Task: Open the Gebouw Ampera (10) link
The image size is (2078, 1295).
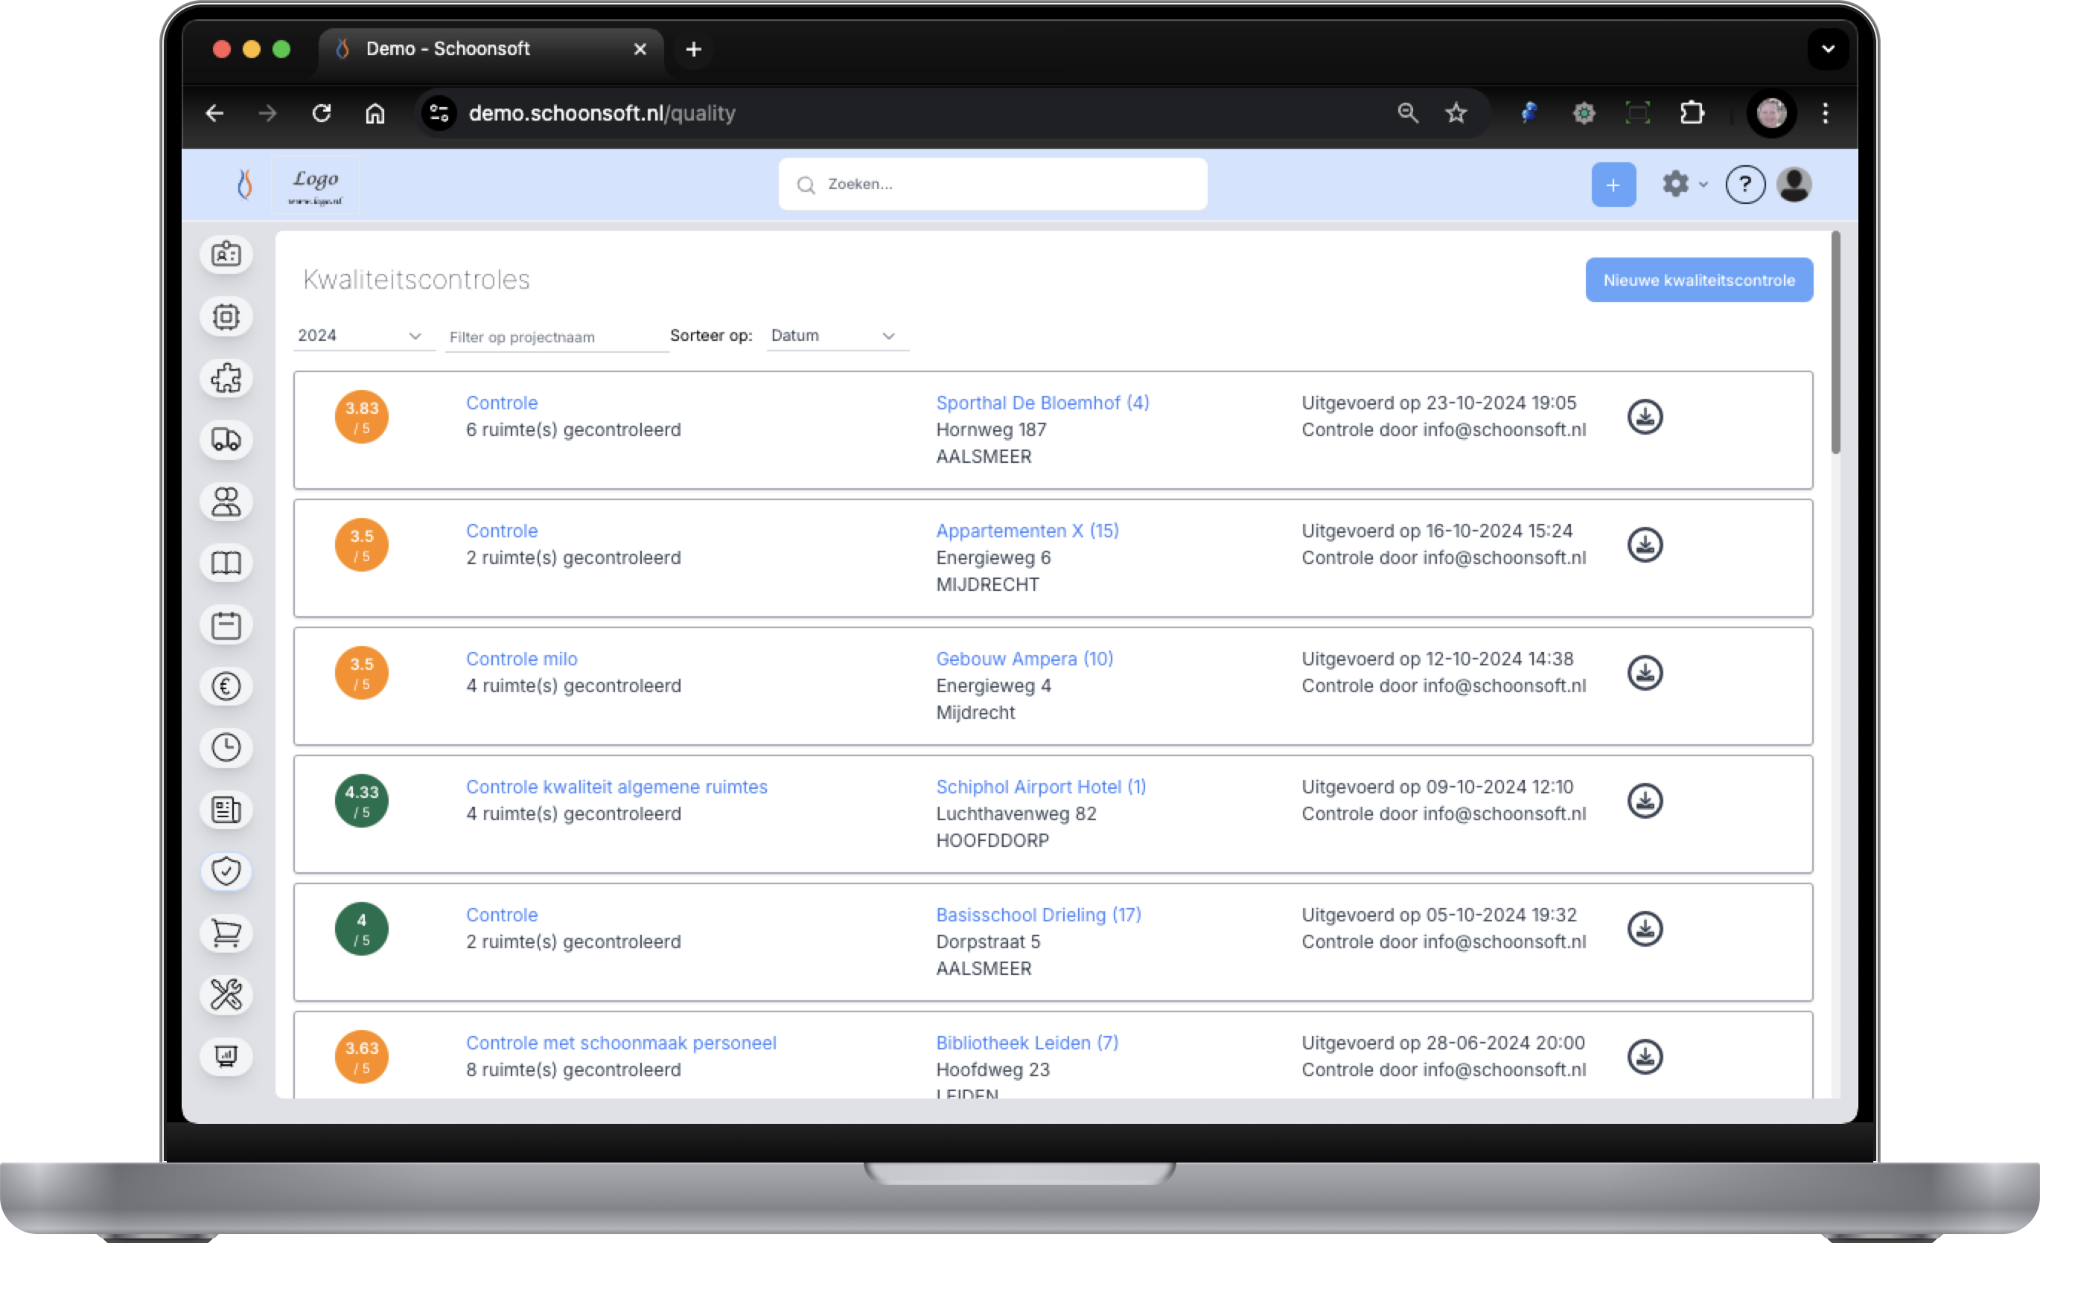Action: pyautogui.click(x=1024, y=659)
